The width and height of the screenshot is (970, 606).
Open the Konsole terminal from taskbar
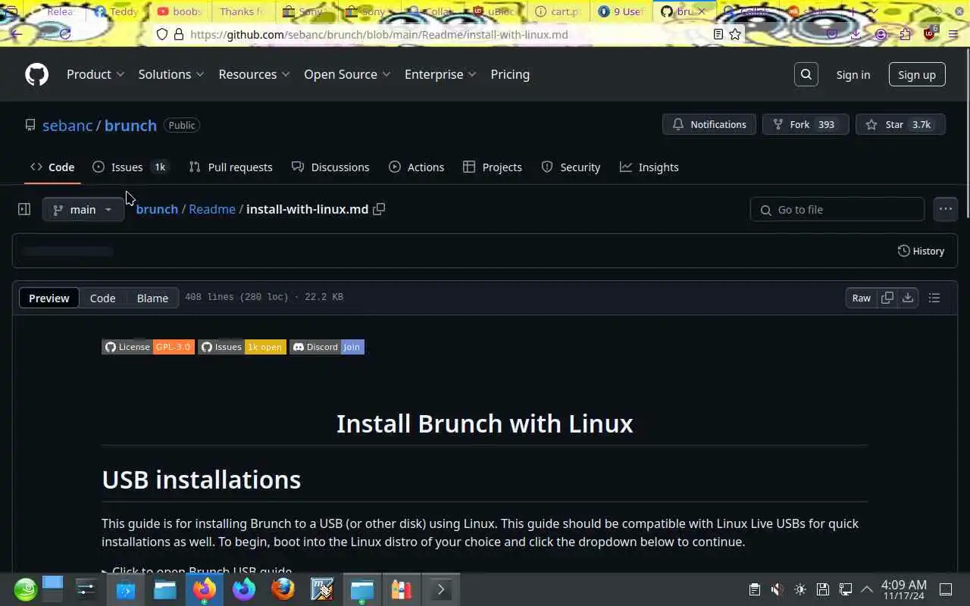coord(441,589)
